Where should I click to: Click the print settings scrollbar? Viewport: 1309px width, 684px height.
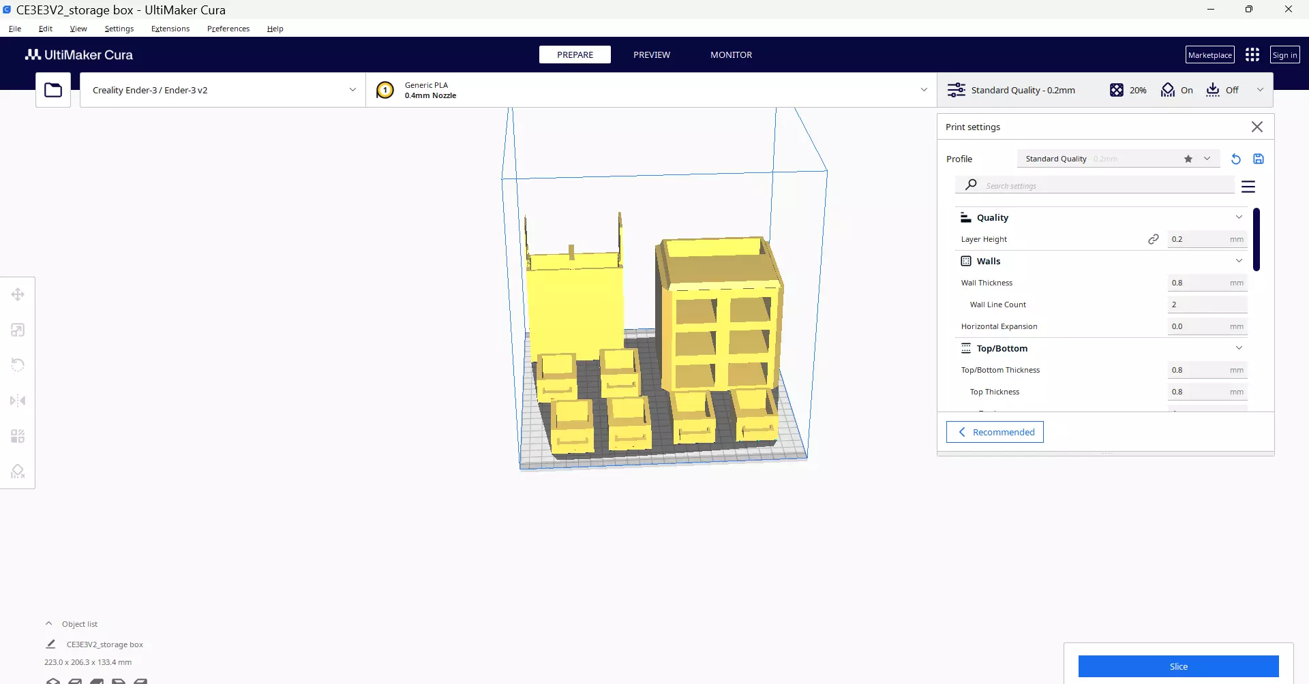(1257, 239)
